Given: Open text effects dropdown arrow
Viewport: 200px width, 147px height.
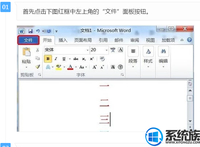Looking at the screenshot, I should [52, 67].
